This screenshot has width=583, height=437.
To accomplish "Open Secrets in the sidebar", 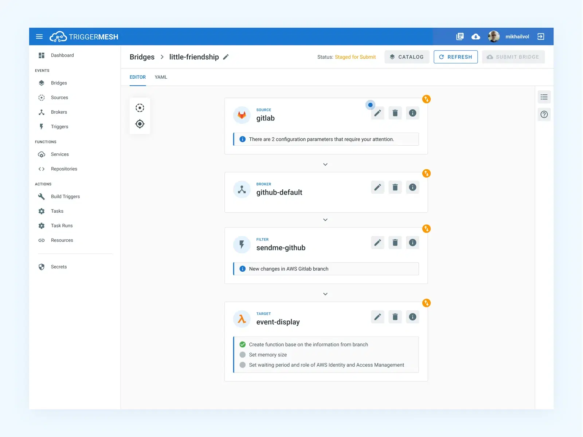I will [59, 267].
